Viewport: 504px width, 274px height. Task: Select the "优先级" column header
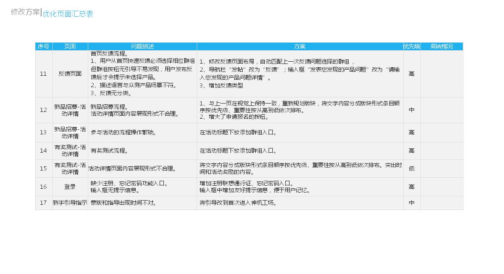[x=412, y=46]
